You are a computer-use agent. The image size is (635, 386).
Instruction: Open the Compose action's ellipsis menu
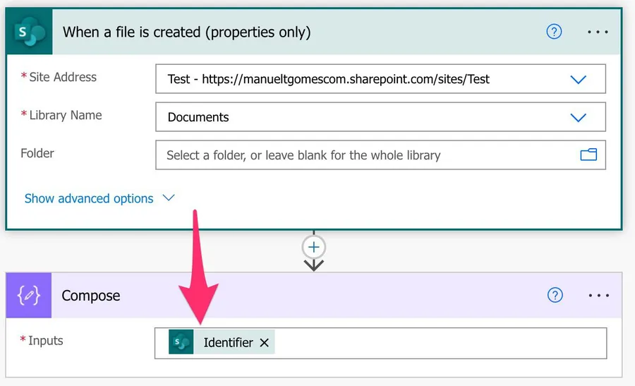[x=598, y=296]
